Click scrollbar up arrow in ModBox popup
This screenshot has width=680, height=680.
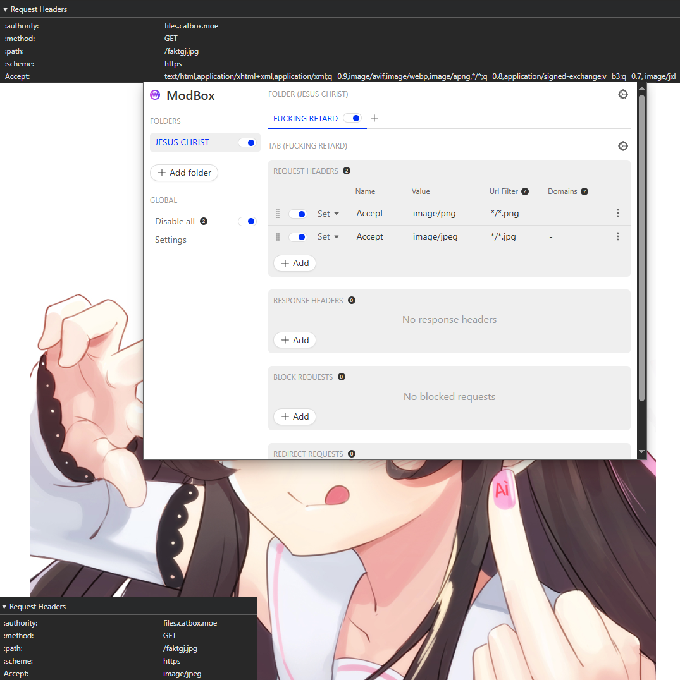tap(642, 88)
